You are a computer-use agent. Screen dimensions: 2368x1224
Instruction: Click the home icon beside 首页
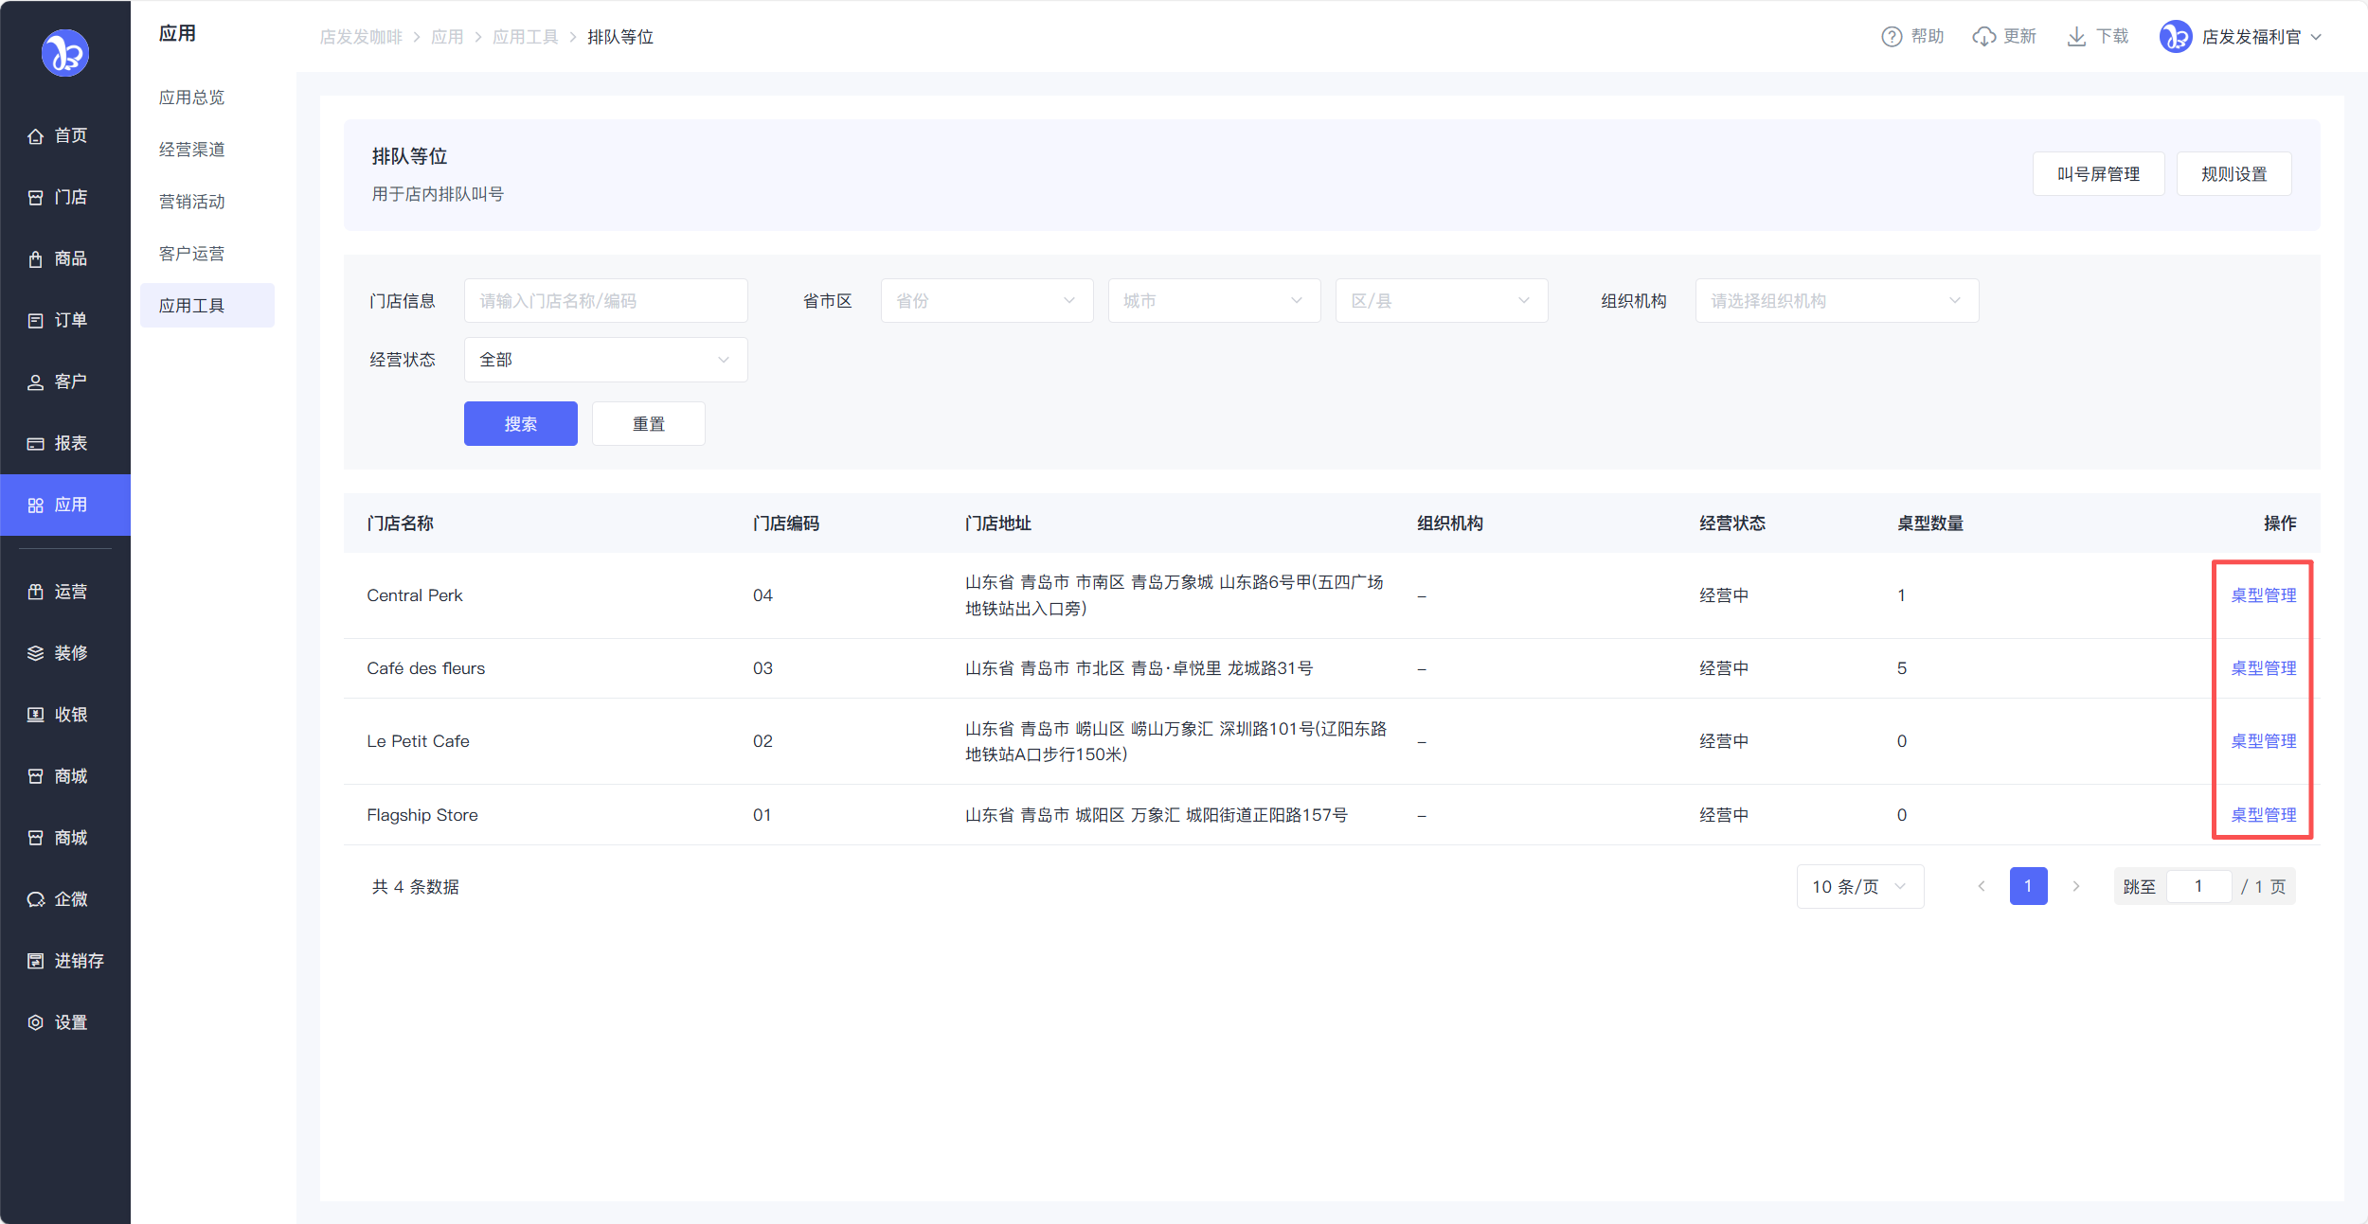point(35,136)
